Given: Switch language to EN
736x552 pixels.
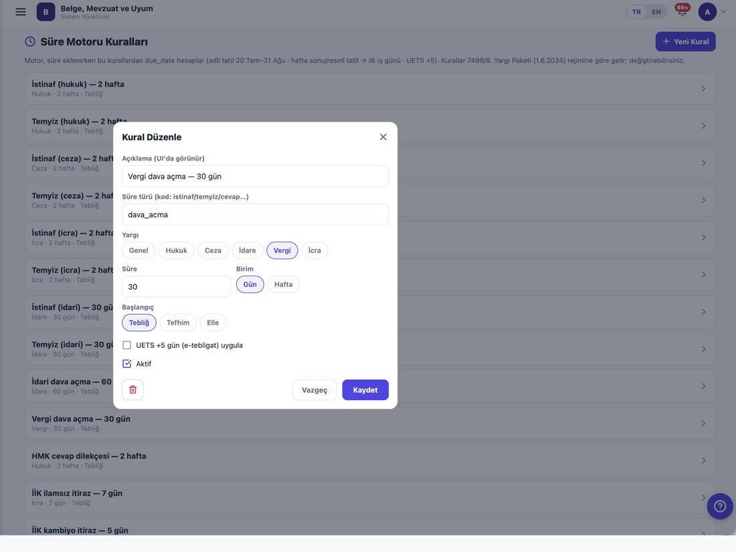Looking at the screenshot, I should click(656, 12).
